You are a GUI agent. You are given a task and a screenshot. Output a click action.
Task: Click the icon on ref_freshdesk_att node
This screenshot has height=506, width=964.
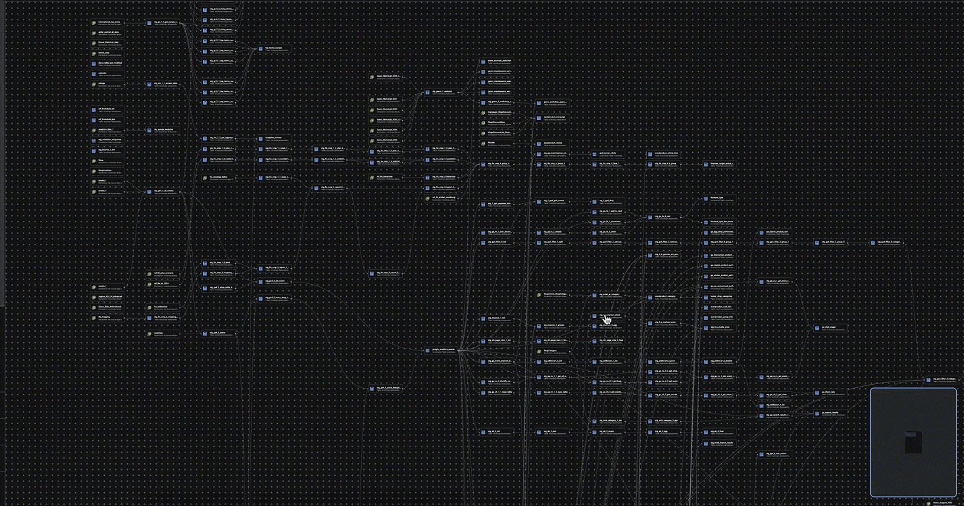pos(94,110)
